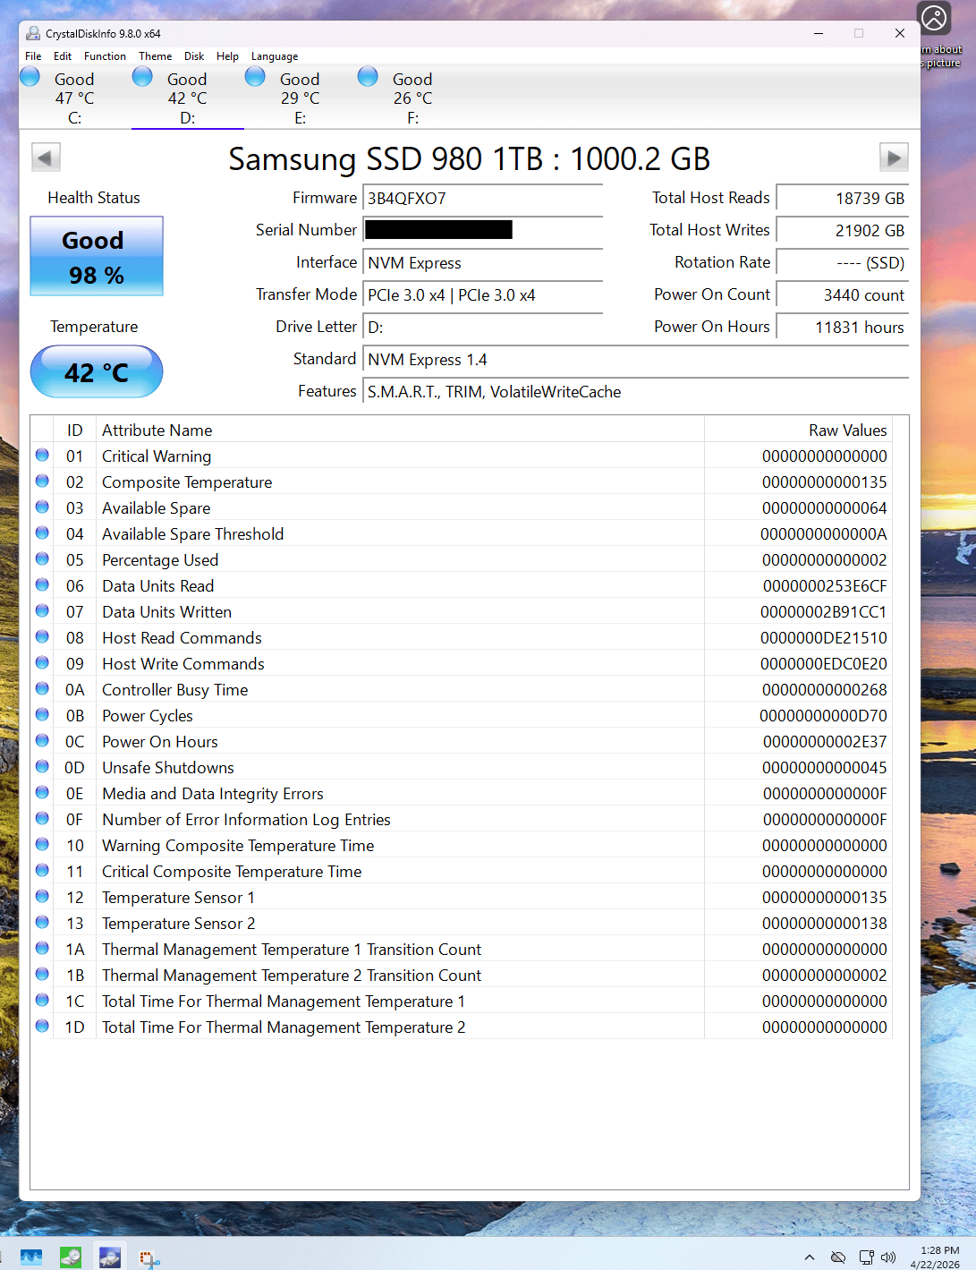The height and width of the screenshot is (1270, 976).
Task: Select Total Time For Thermal Management Temperature 1
Action: click(462, 1002)
